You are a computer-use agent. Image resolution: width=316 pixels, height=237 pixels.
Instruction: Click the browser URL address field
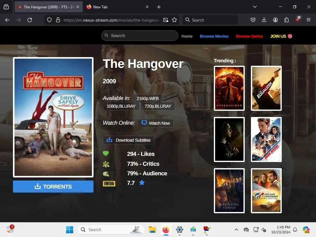pyautogui.click(x=111, y=20)
